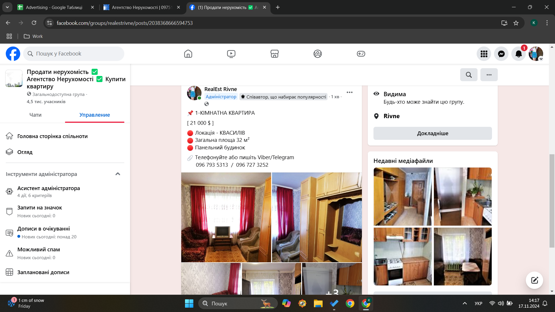Viewport: 555px width, 312px height.
Task: Open the first room photo with red curtains
Action: click(226, 217)
